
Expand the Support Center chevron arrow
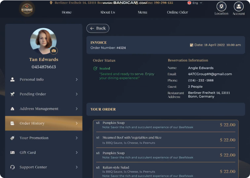point(76,167)
